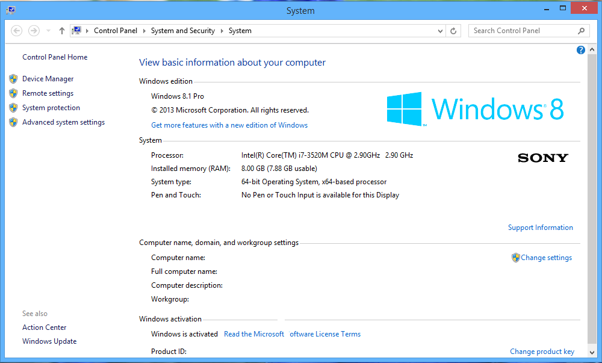Open Advanced system settings
This screenshot has height=363, width=602.
(x=63, y=122)
